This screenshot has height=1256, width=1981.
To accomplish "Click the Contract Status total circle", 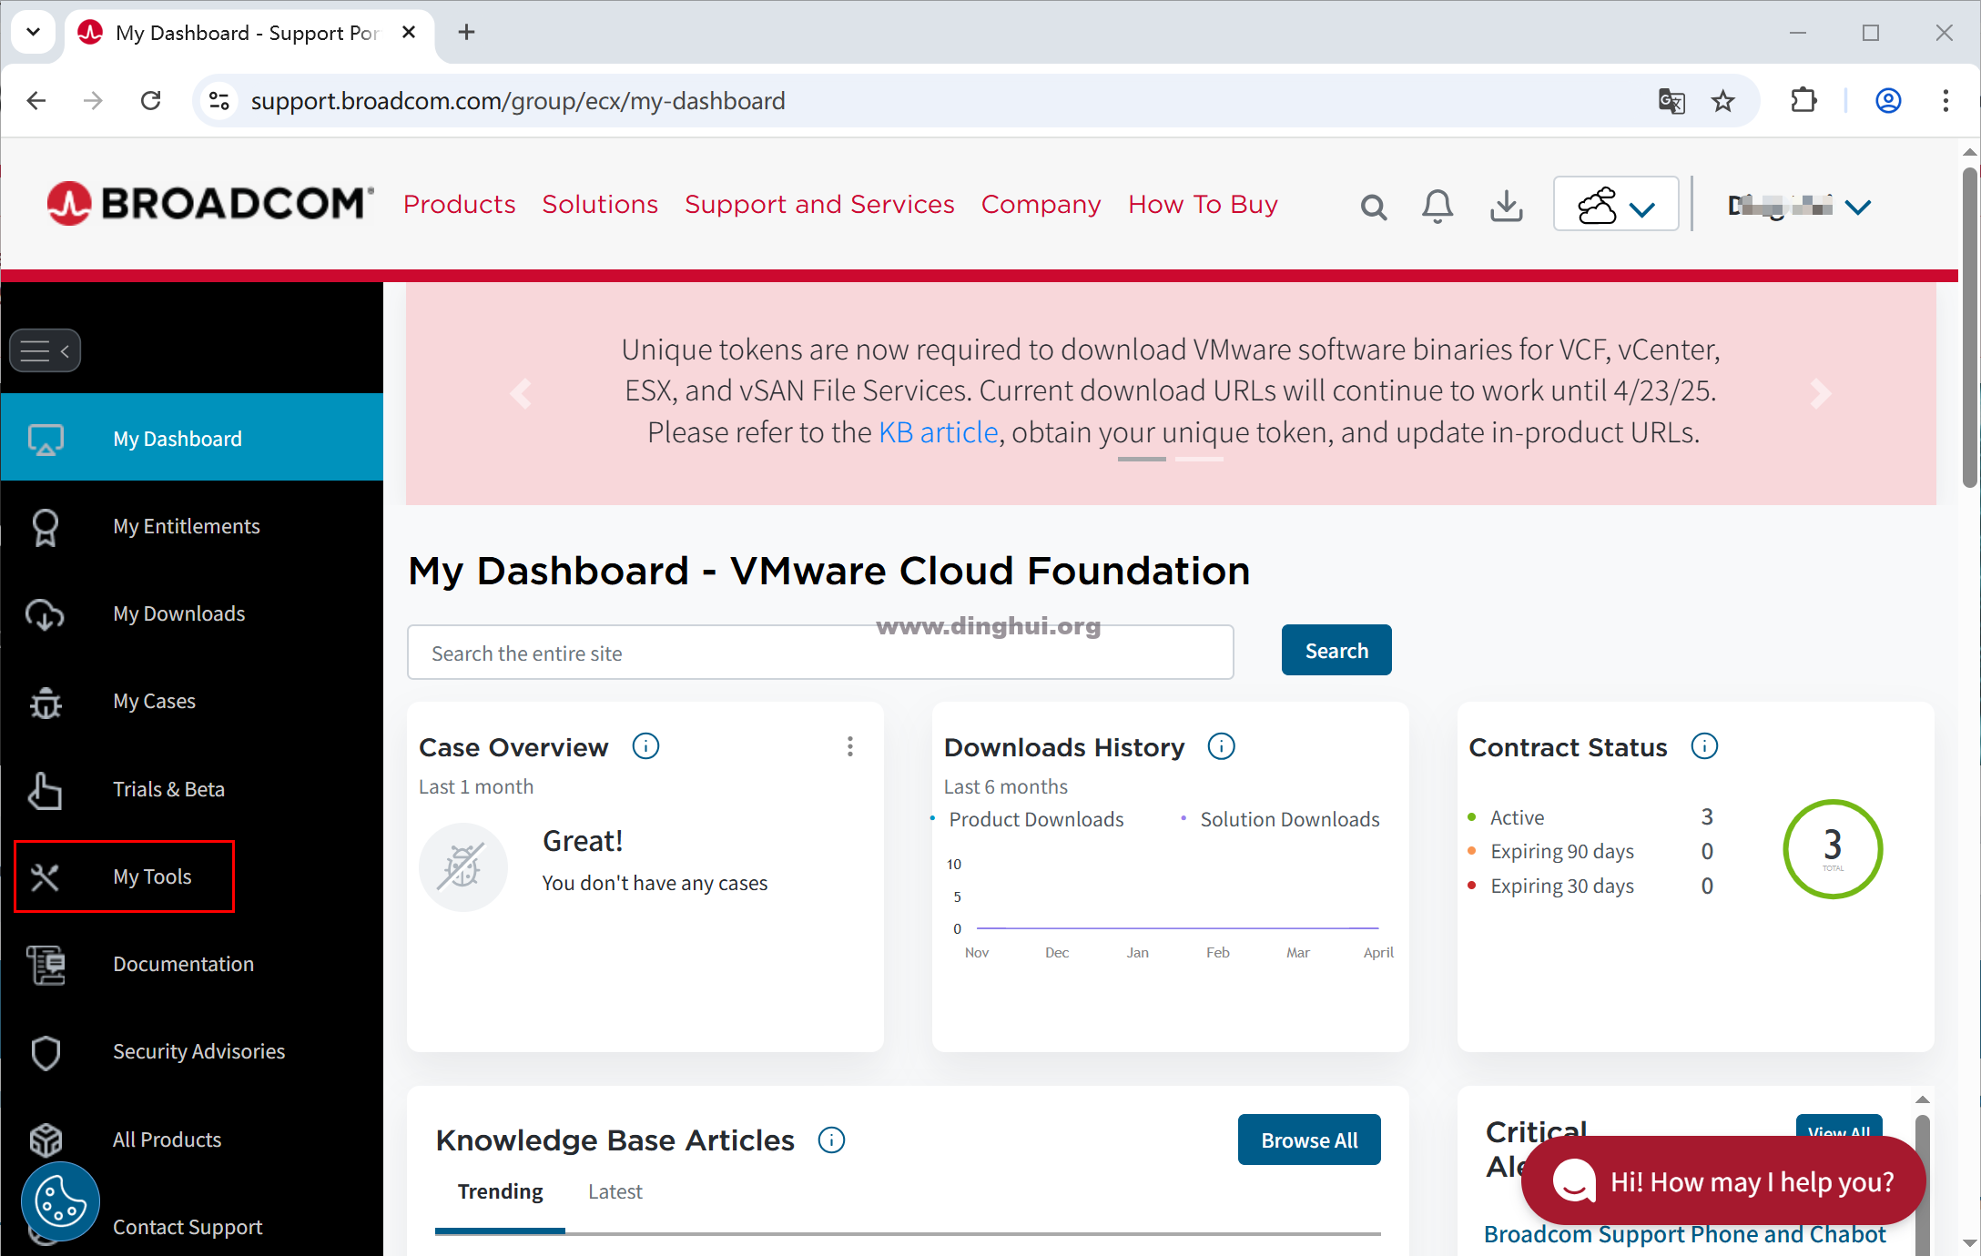I will 1833,849.
